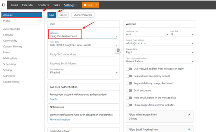Open the Contacts tab

coord(43,5)
